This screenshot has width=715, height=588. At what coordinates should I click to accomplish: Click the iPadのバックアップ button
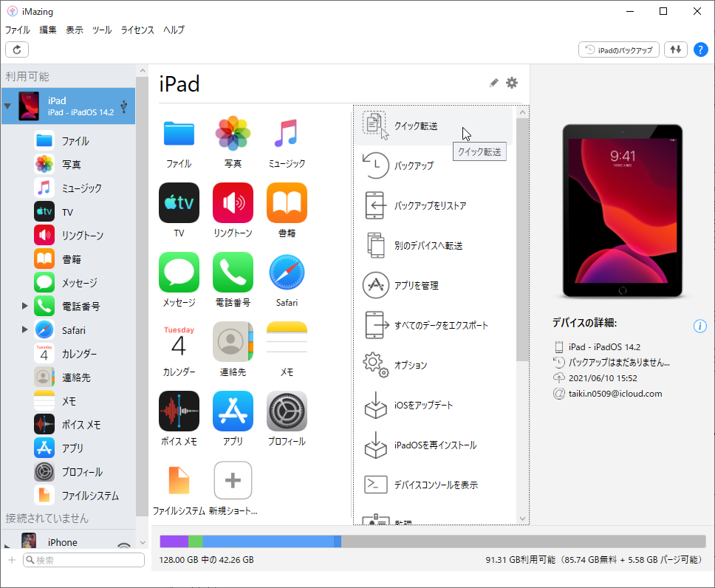click(619, 49)
